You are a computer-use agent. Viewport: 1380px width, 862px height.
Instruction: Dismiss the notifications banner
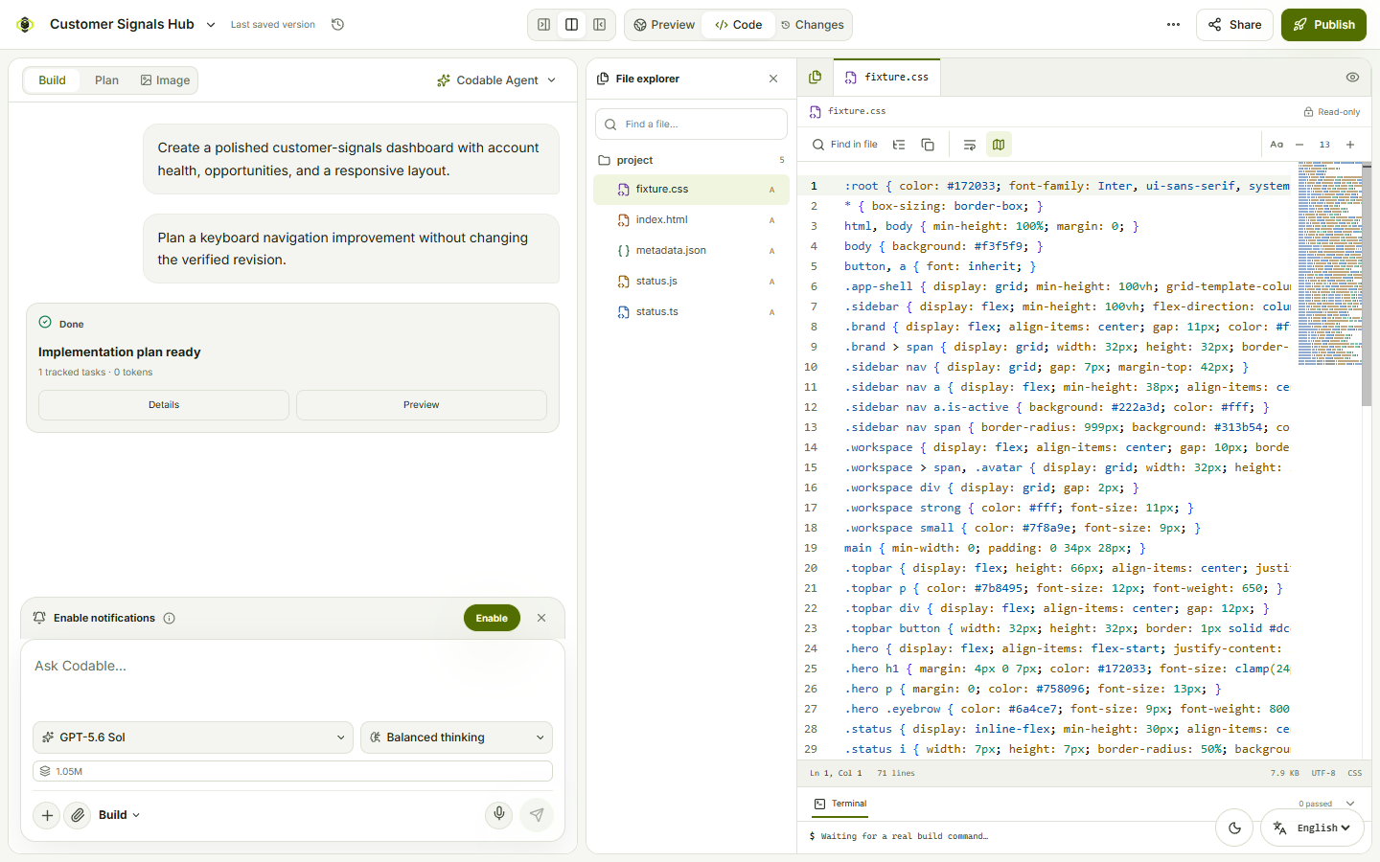[541, 619]
